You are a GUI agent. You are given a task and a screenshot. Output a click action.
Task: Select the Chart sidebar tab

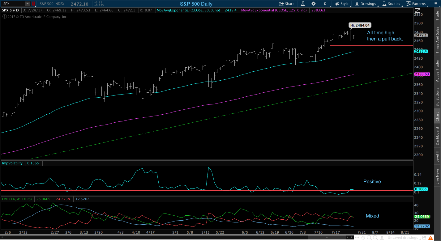[x=437, y=116]
